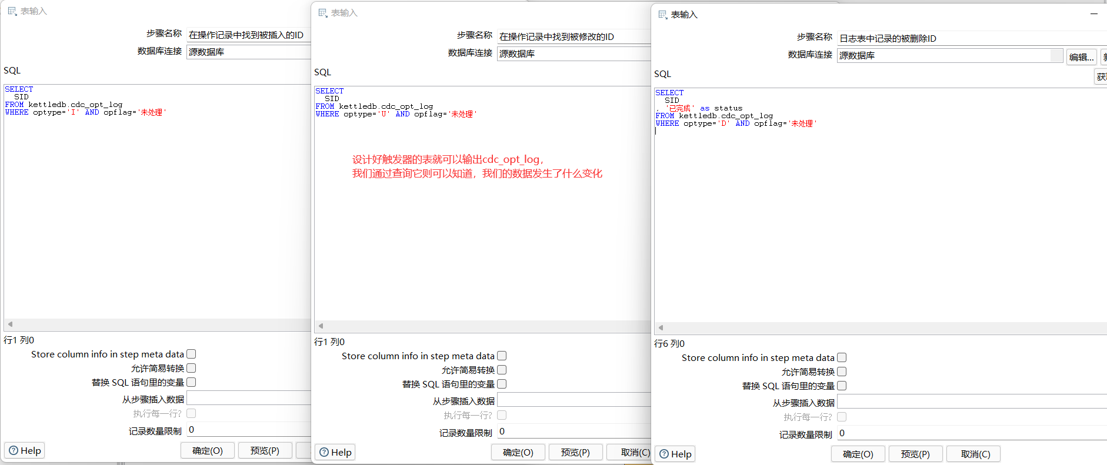Enable Store column info checkbox in left window
Image resolution: width=1107 pixels, height=465 pixels.
click(191, 354)
